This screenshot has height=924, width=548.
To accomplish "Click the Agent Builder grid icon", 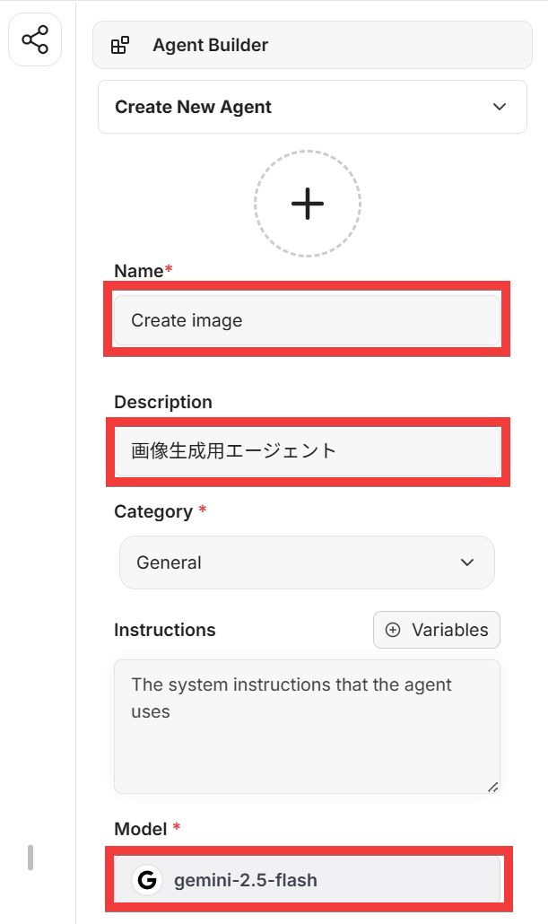I will coord(119,46).
